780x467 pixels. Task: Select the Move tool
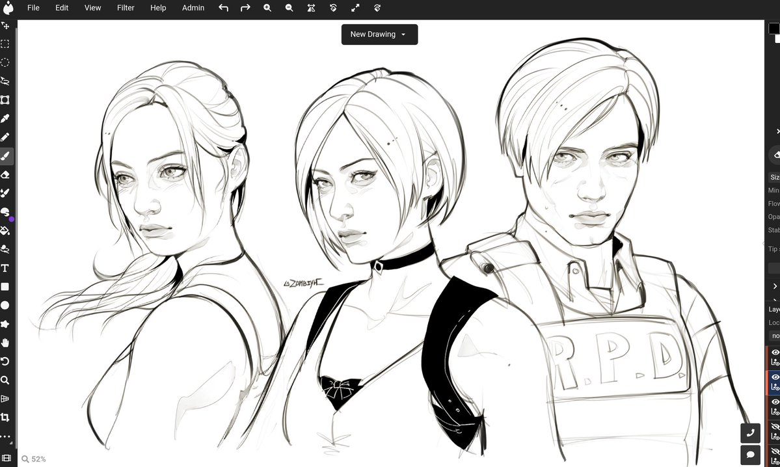tap(5, 25)
